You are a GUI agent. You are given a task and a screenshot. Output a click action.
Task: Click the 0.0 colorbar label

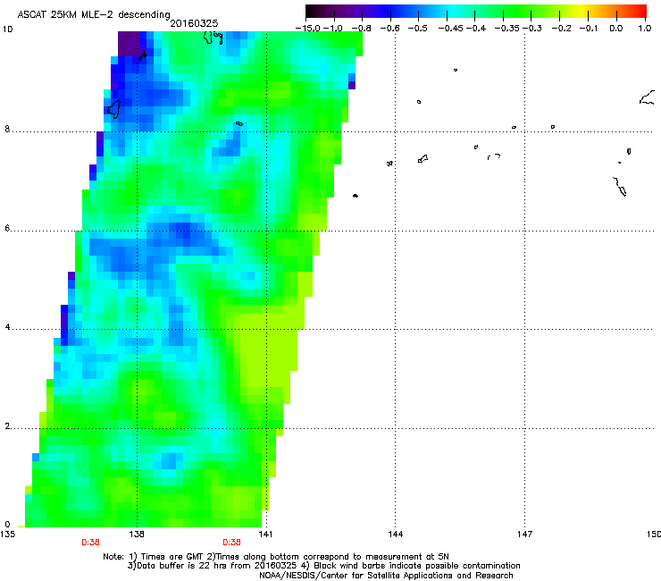point(616,29)
